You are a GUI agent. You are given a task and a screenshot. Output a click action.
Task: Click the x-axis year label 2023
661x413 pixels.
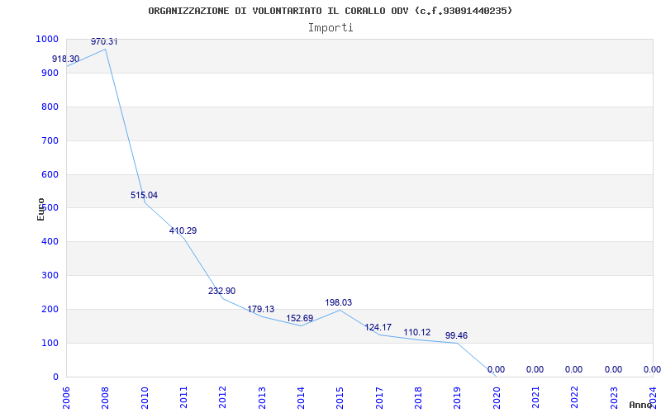[x=614, y=398]
